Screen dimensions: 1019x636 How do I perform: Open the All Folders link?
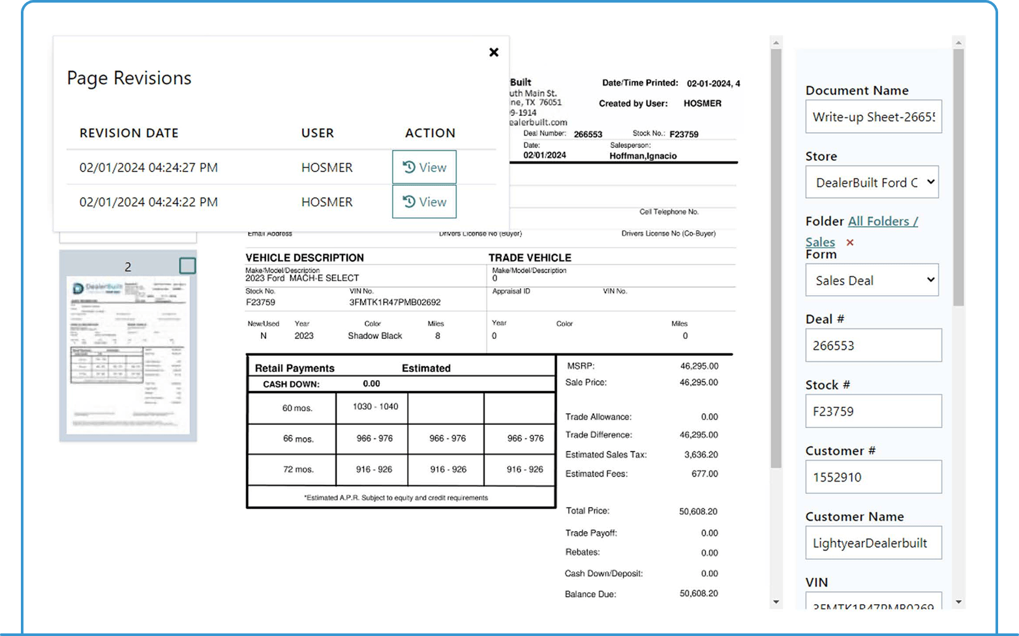pyautogui.click(x=883, y=222)
